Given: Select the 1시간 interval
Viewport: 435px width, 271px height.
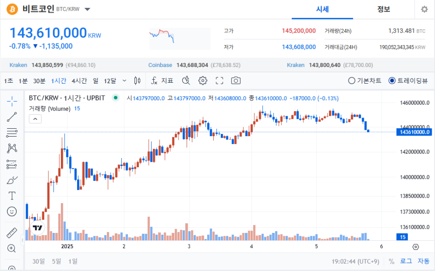Looking at the screenshot, I should 59,81.
